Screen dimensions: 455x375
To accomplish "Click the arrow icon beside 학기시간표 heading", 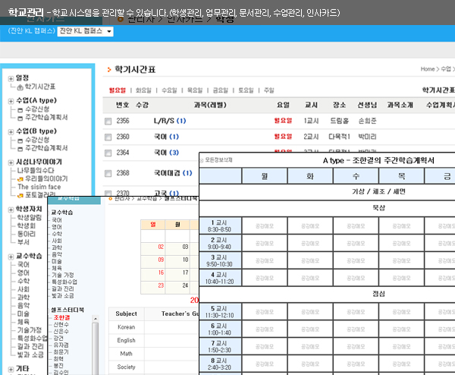I will point(108,69).
